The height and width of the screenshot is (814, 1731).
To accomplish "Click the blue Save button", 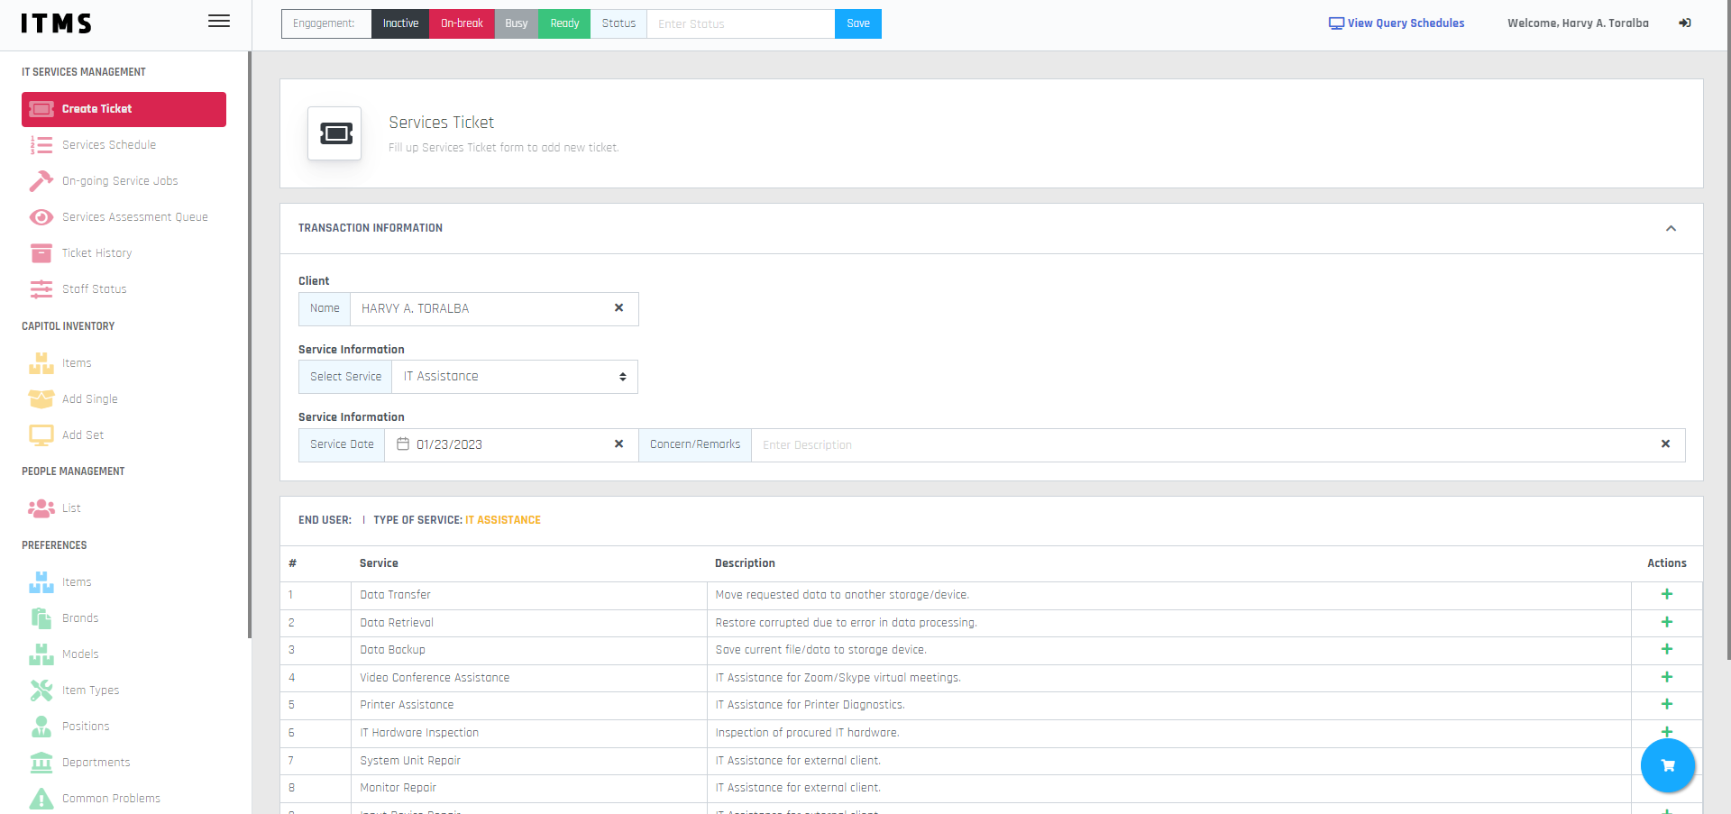I will click(857, 23).
